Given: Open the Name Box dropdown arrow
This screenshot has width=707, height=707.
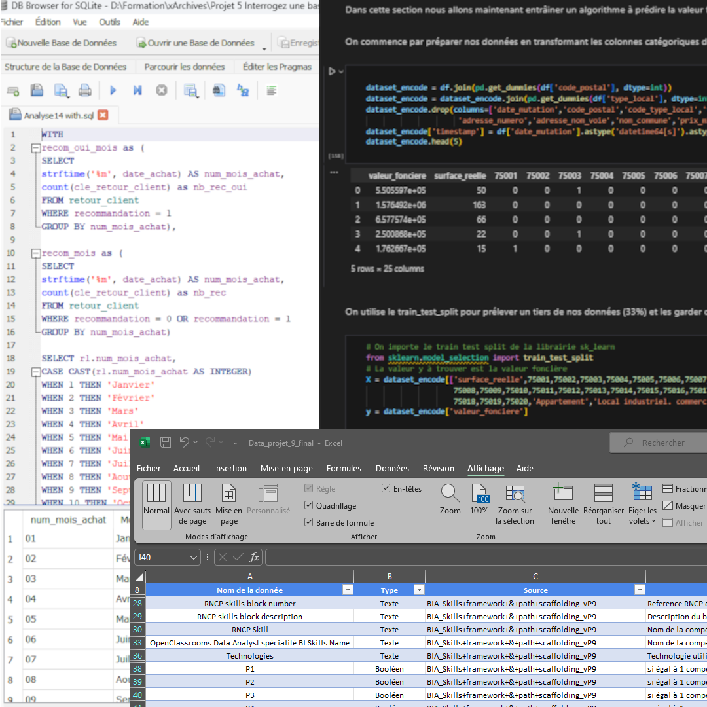Looking at the screenshot, I should coord(193,558).
